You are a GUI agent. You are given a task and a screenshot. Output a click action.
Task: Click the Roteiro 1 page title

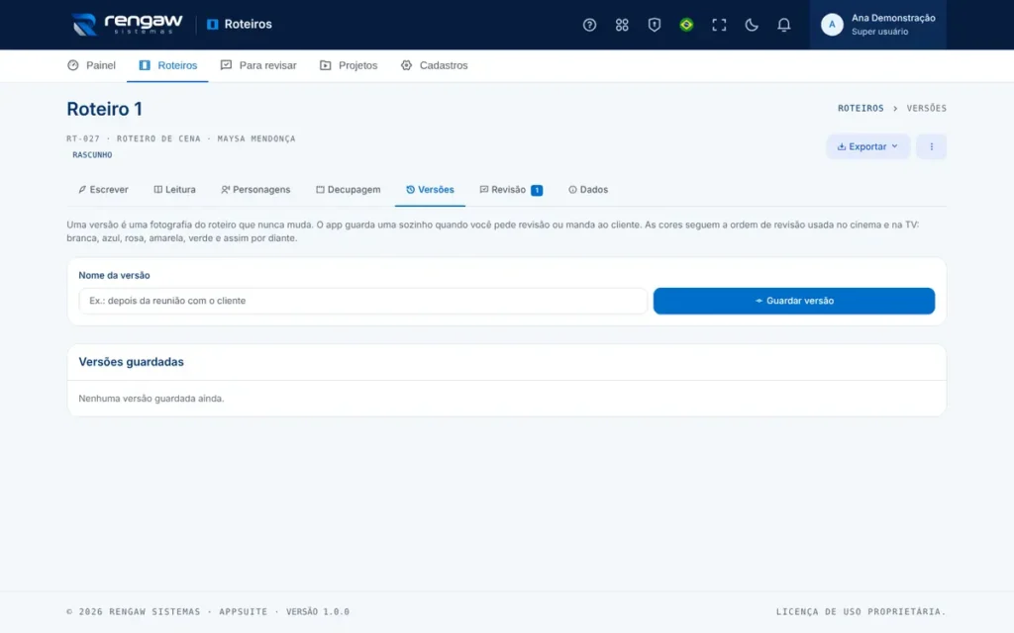coord(104,109)
